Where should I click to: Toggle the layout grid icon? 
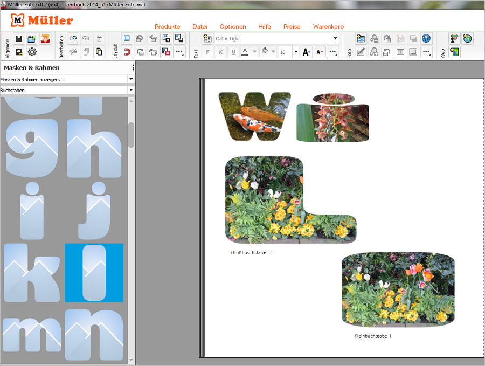pyautogui.click(x=127, y=39)
